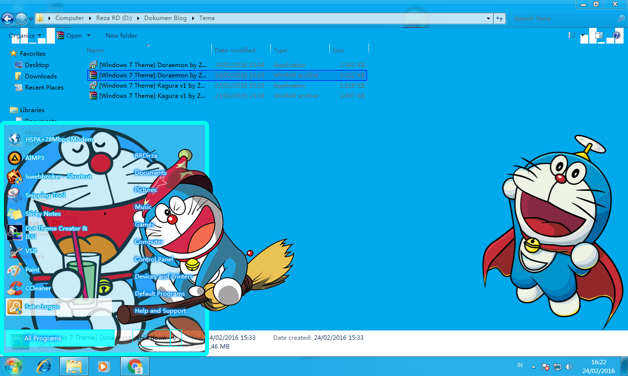Open media player taskbar icon
Screen dimensions: 628x376
coord(104,366)
